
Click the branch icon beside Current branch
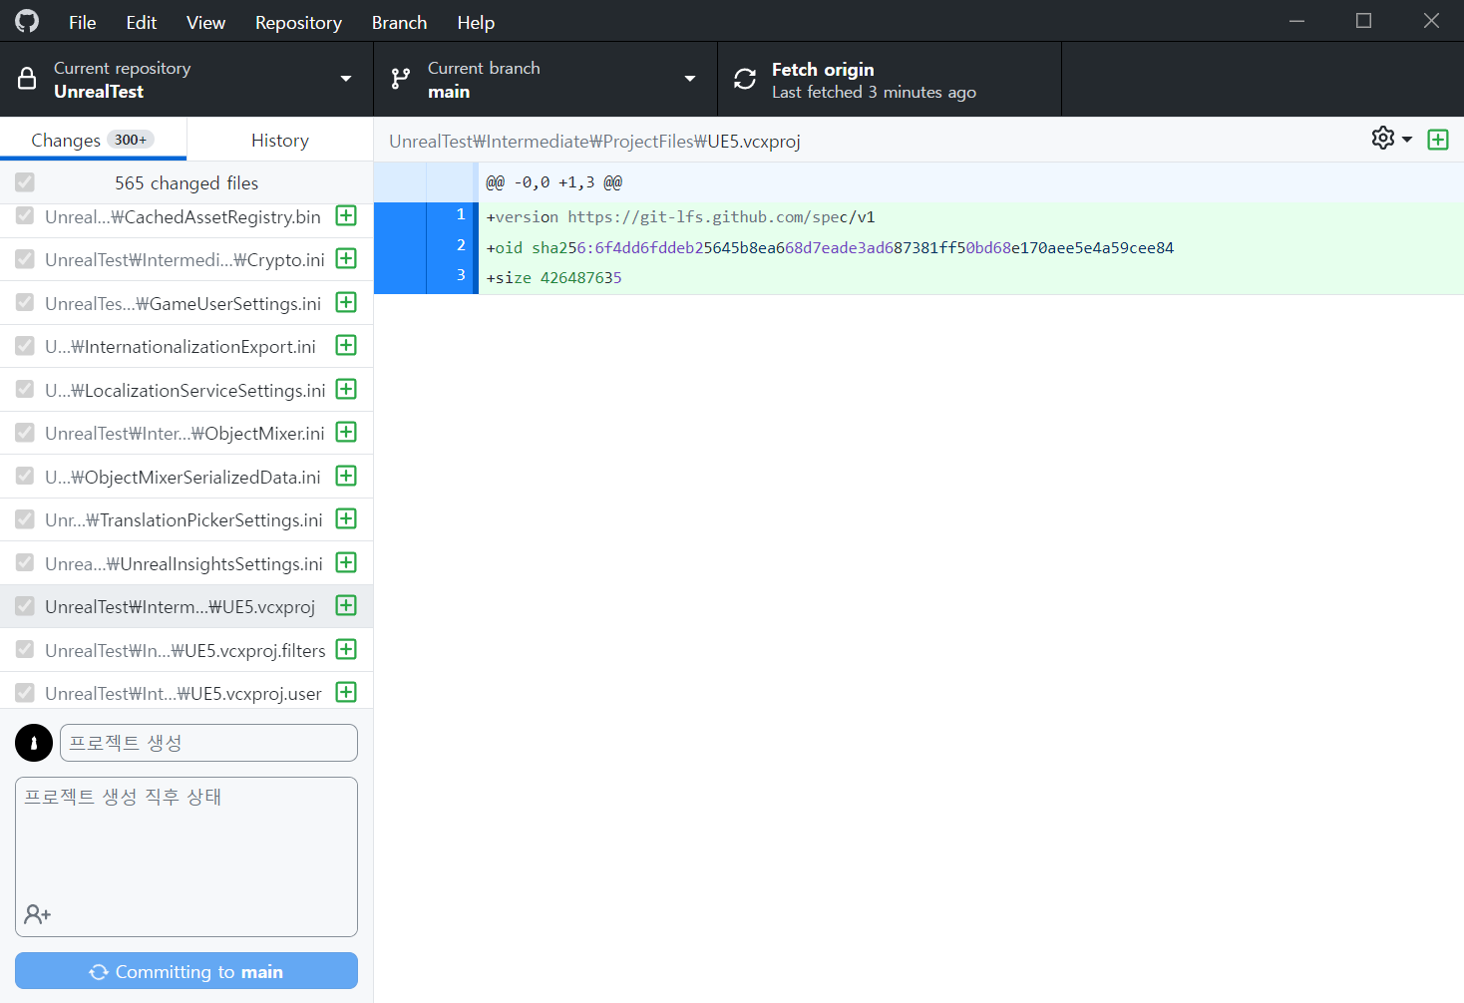(x=401, y=79)
